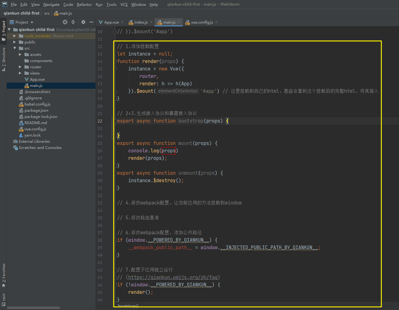Screen dimensions: 399x310
Task: Click the Project panel horizontal scrollbar
Action: [33, 308]
